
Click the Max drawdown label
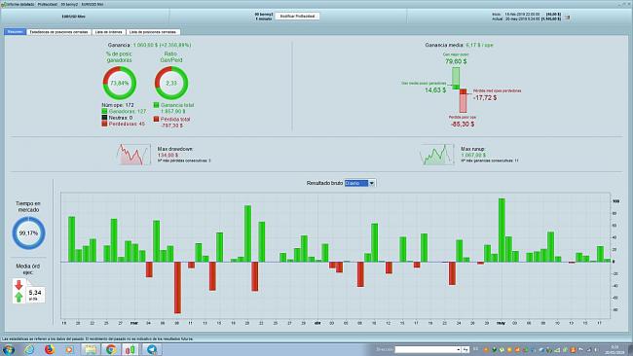pos(175,149)
